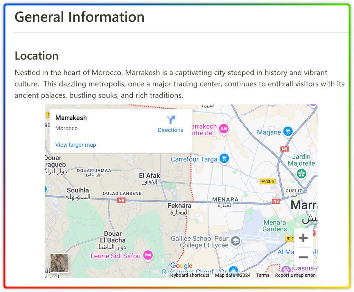This screenshot has height=292, width=354.
Task: Zoom out with the minus button
Action: (303, 257)
